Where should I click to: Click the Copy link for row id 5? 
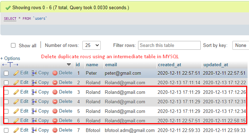pyautogui.click(x=44, y=111)
